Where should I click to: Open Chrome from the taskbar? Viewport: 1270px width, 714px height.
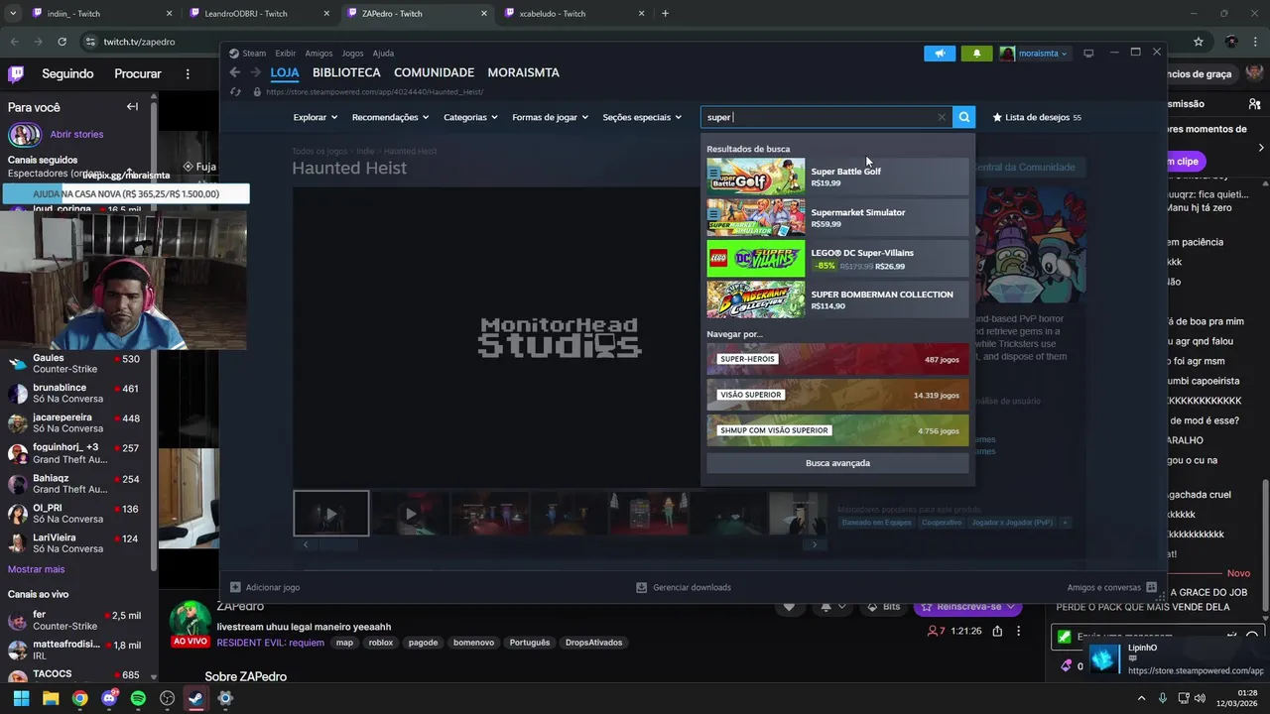tap(79, 698)
